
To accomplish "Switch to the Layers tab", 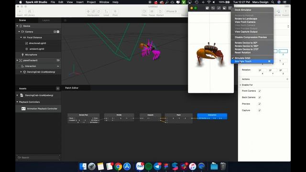I will 46,20.
